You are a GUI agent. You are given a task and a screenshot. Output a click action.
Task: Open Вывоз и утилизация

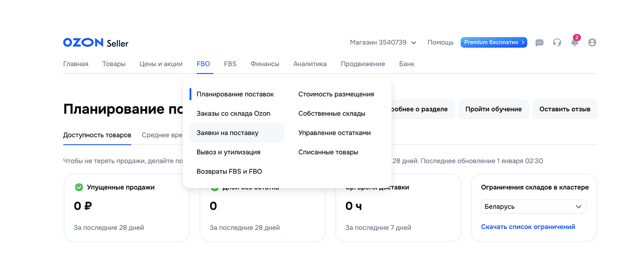(x=230, y=152)
